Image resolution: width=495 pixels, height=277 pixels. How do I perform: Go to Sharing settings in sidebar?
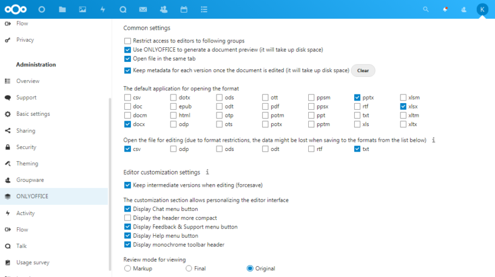click(x=25, y=130)
